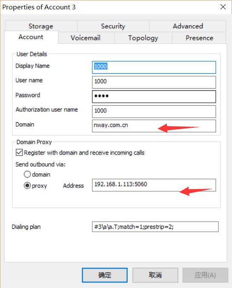The height and width of the screenshot is (288, 232).
Task: Switch to the Topology tab
Action: coord(143,38)
